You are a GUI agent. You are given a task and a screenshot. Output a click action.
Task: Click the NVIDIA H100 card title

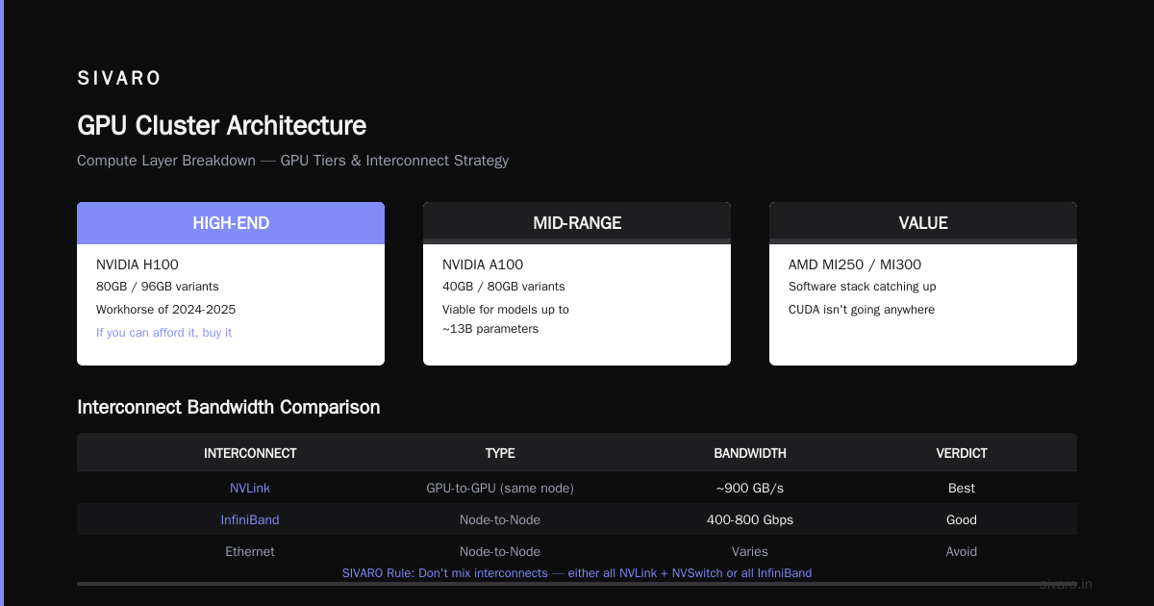[x=138, y=265]
